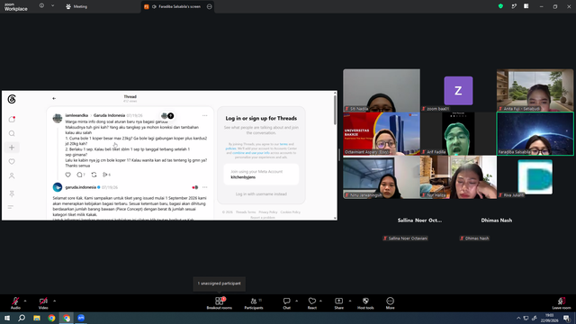Click share options circle on screen tab
The width and height of the screenshot is (576, 324).
[210, 6]
